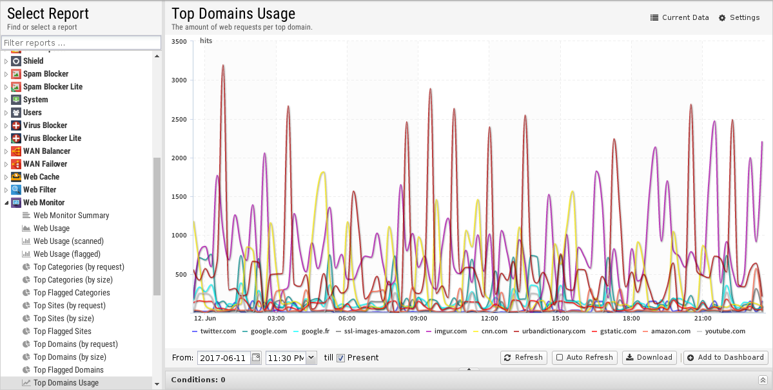
Task: Toggle cnn.com series in legend
Action: point(490,331)
